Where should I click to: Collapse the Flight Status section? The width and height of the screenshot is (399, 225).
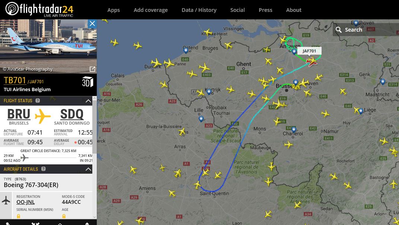click(x=88, y=101)
